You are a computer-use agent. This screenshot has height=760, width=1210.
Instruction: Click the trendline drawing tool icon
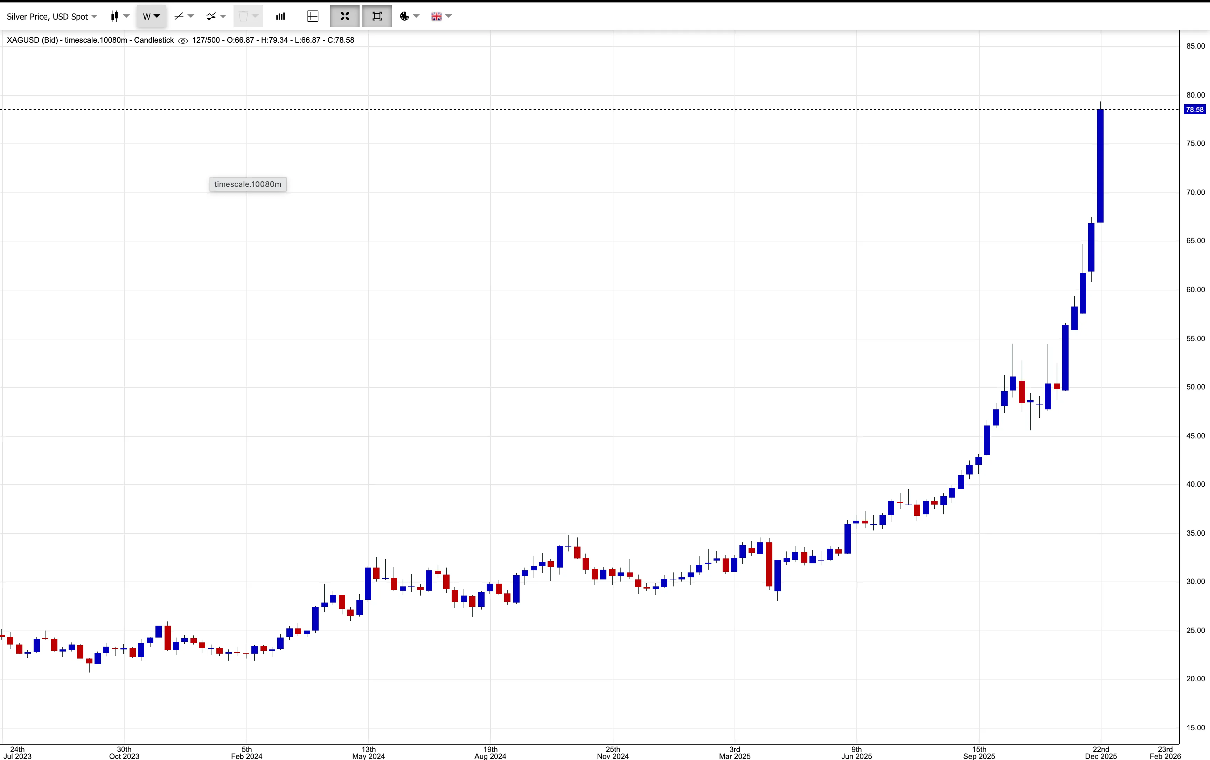click(x=179, y=16)
